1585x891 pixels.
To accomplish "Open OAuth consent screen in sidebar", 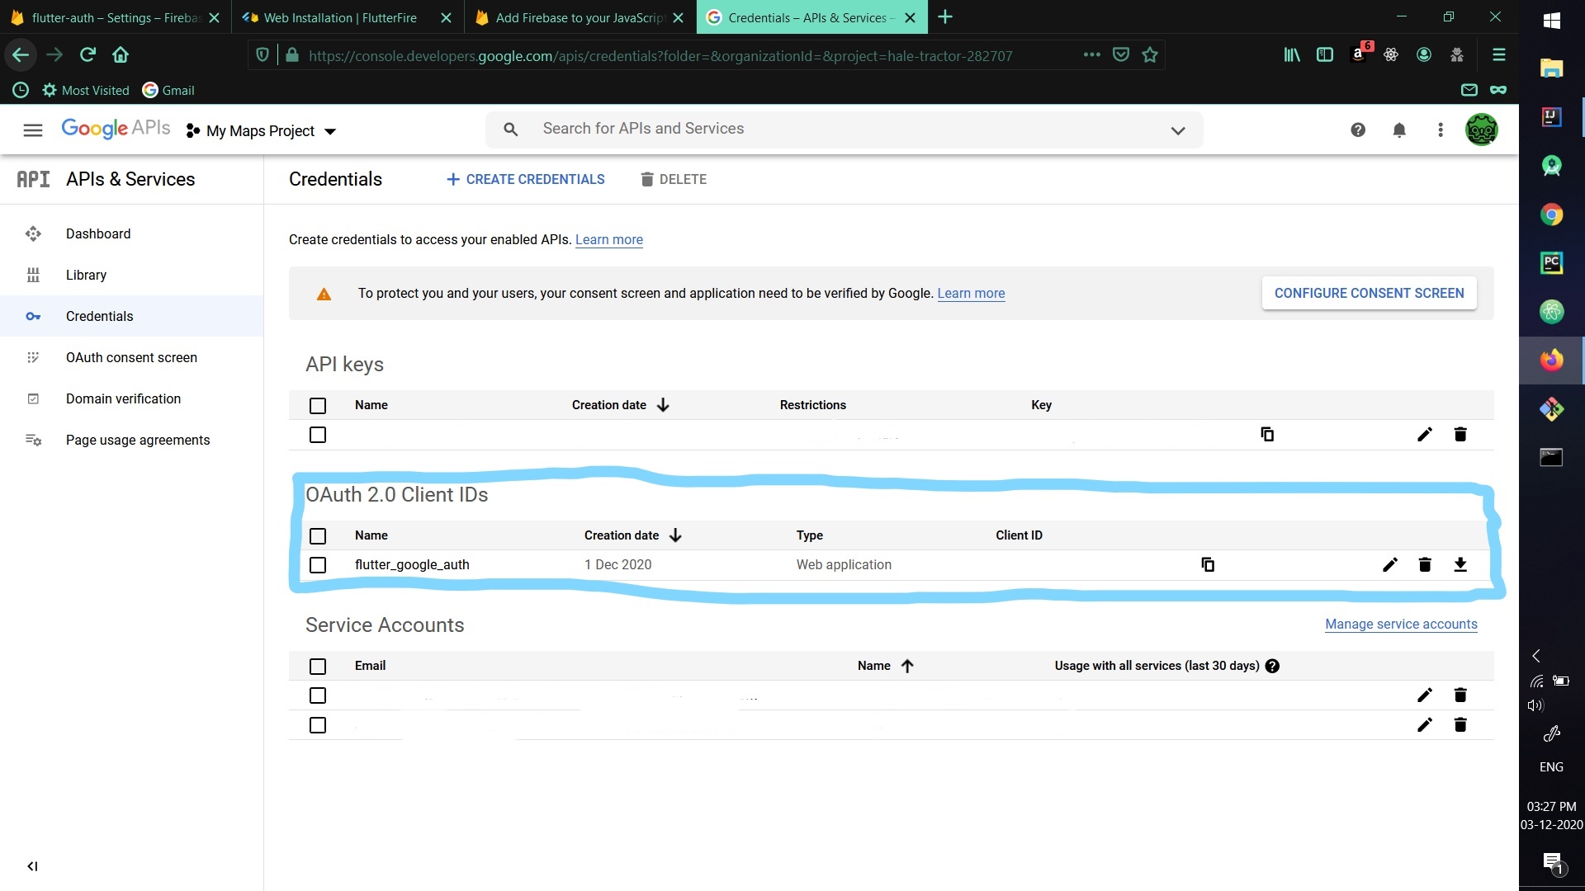I will [x=131, y=357].
